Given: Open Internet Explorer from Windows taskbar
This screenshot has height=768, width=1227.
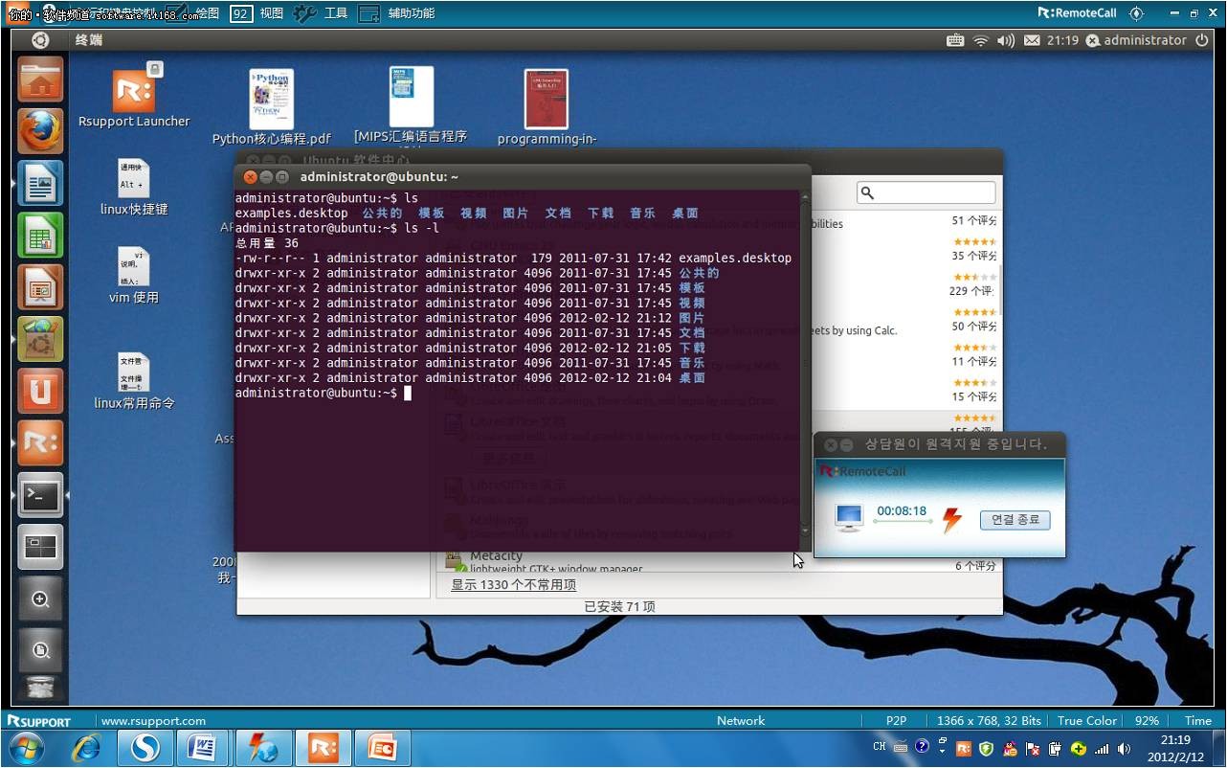Looking at the screenshot, I should coord(86,748).
